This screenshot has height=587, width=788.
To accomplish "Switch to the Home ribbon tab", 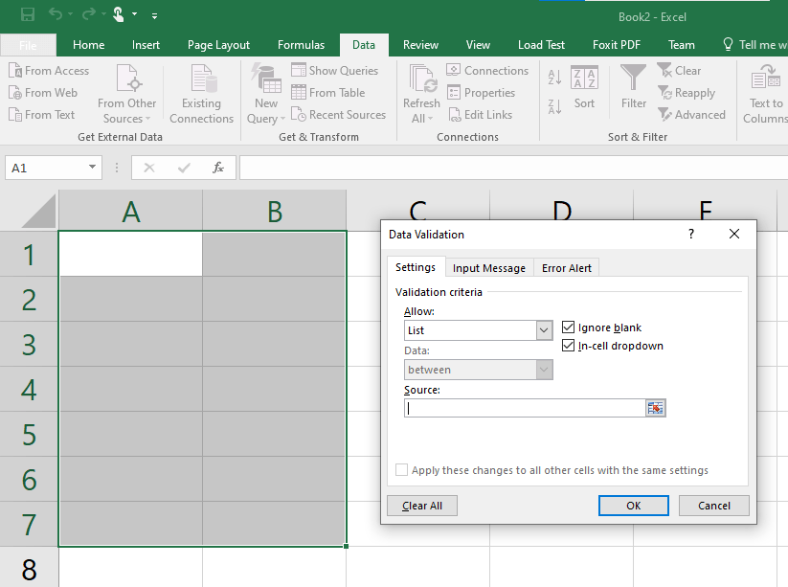I will (88, 45).
